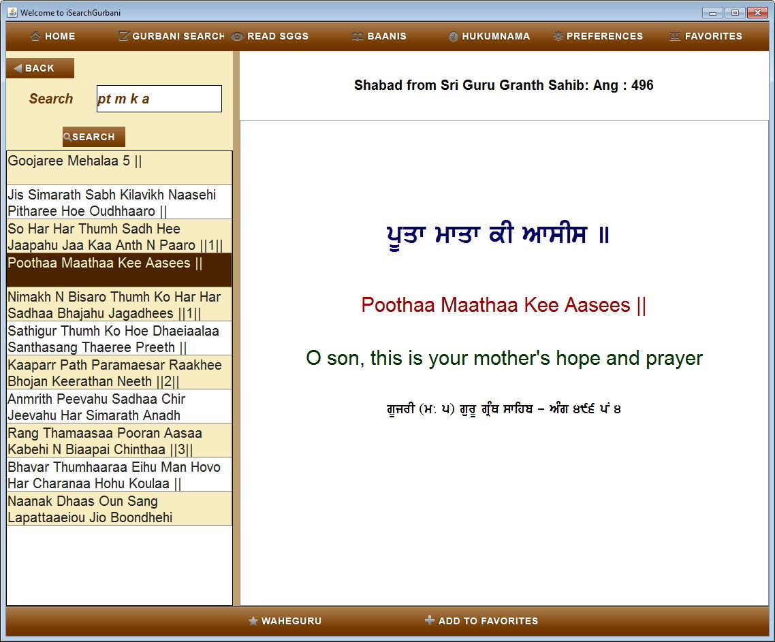
Task: Go back using the BACK button
Action: coord(40,68)
